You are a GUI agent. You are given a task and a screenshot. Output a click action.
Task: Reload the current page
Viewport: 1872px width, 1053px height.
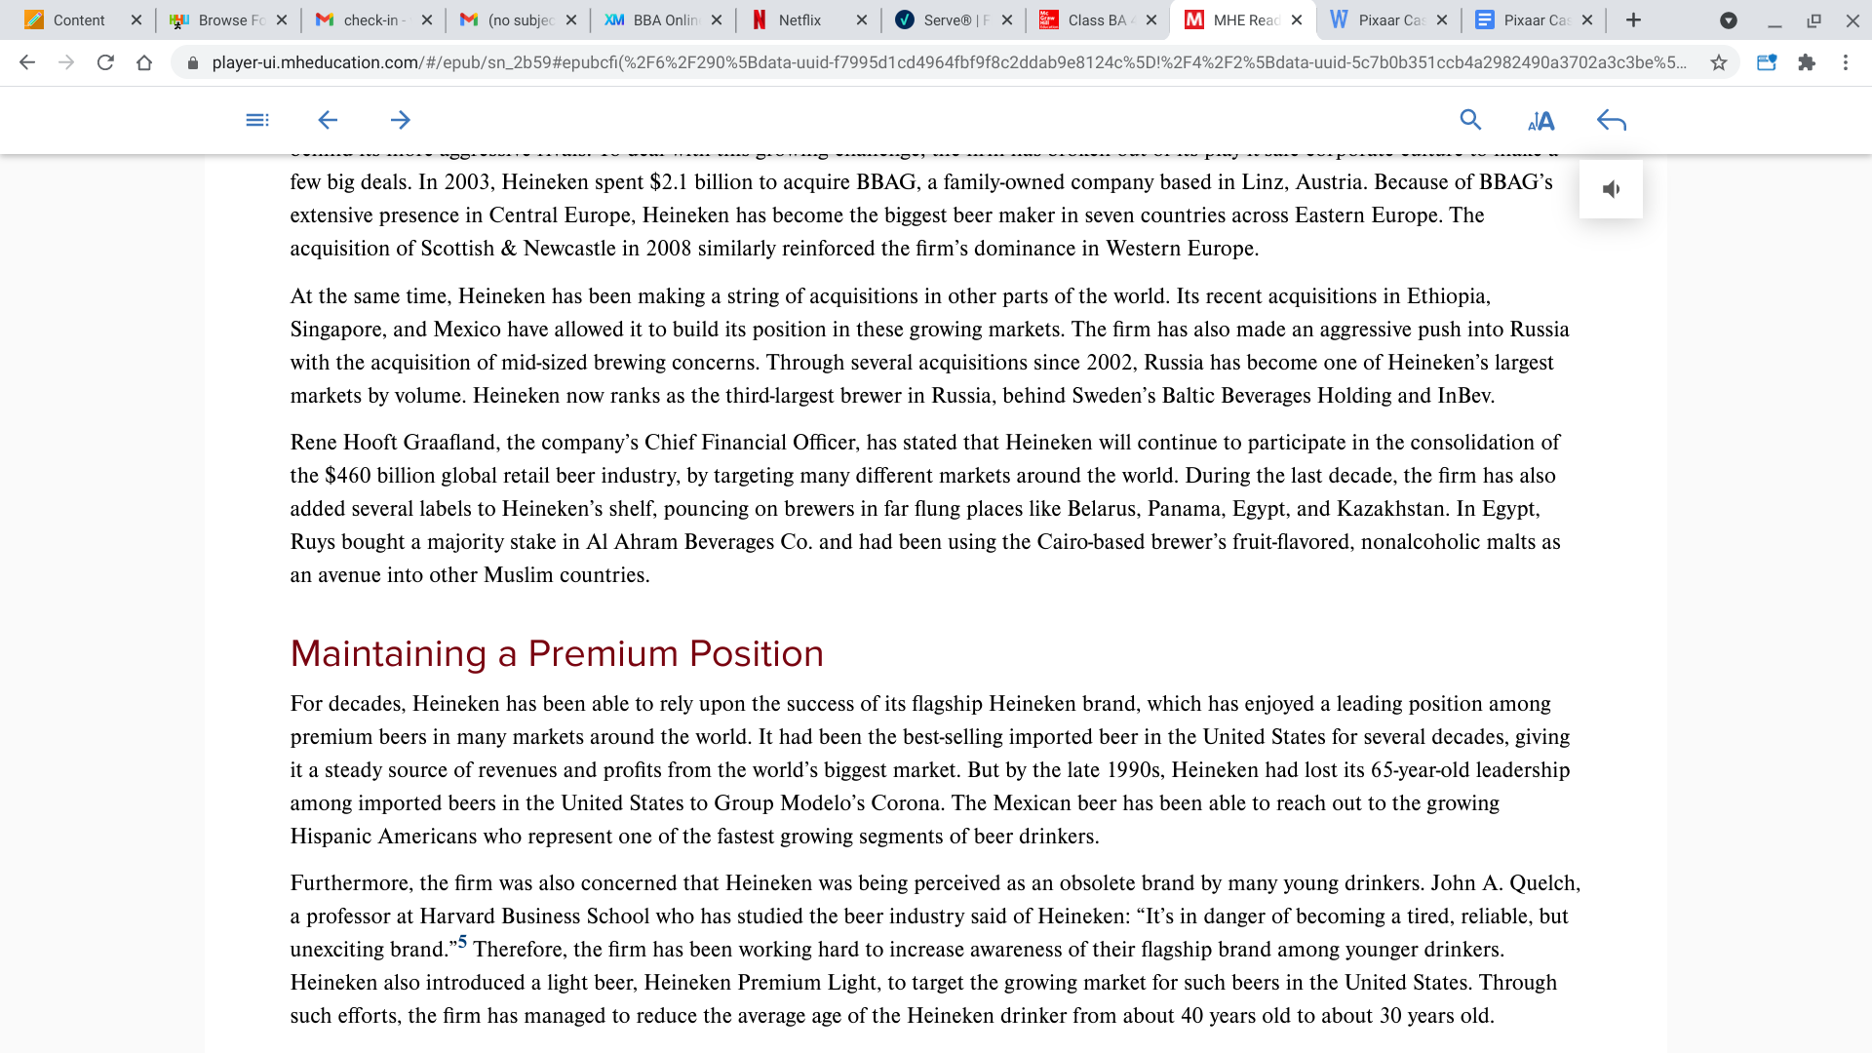[x=105, y=62]
